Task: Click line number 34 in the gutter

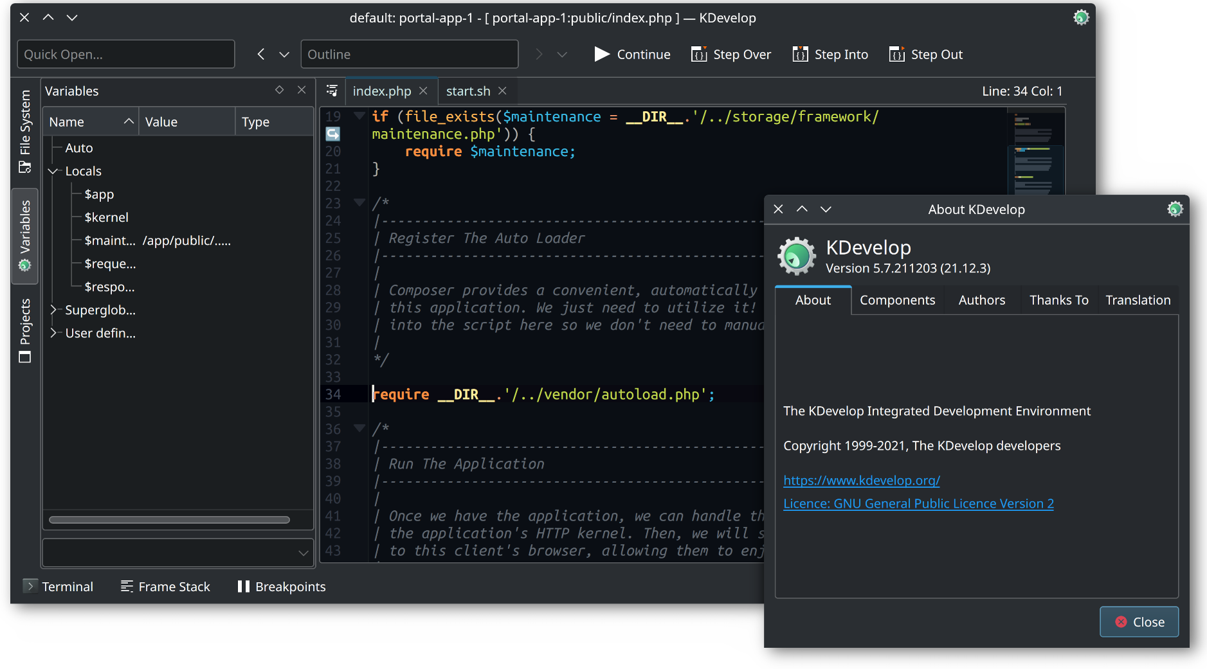Action: coord(332,394)
